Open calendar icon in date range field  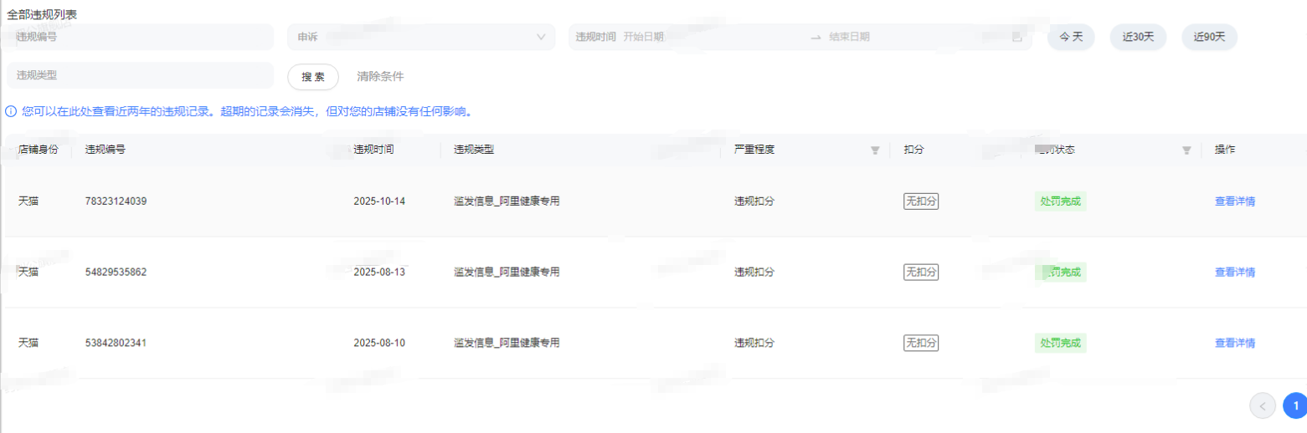(x=1017, y=37)
